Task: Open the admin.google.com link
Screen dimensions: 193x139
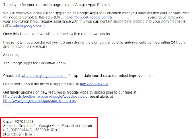Action: [28, 26]
